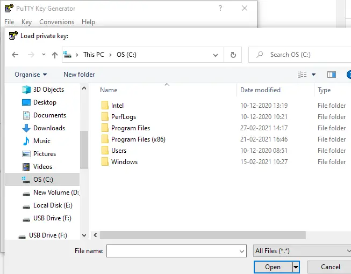
Task: Open Help menu in PuTTY Key Generator
Action: click(x=88, y=22)
